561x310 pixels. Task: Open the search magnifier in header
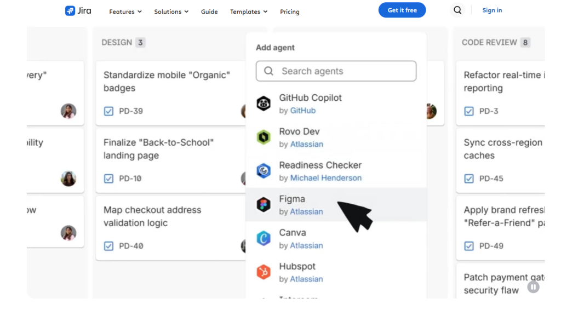pos(457,10)
